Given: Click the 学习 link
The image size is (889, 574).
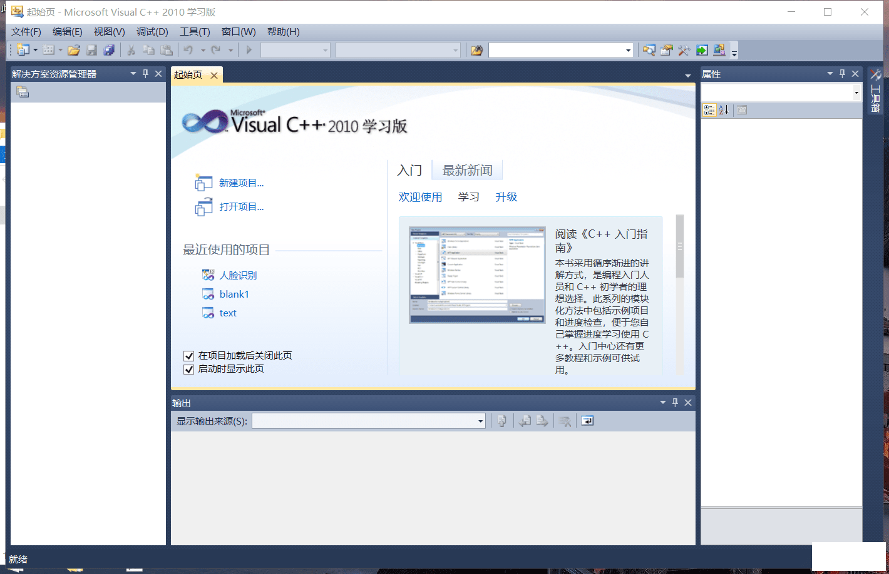Looking at the screenshot, I should [469, 197].
